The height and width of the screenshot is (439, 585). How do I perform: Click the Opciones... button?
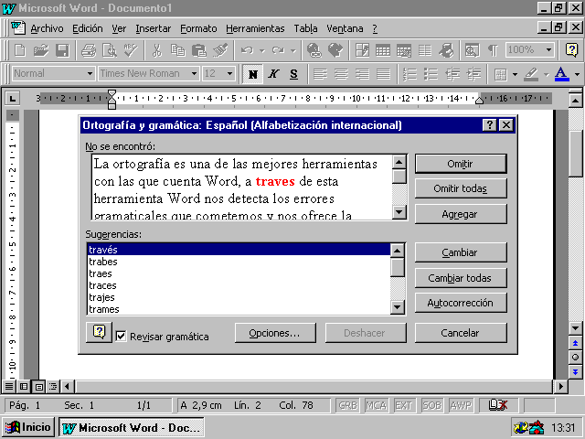coord(275,333)
